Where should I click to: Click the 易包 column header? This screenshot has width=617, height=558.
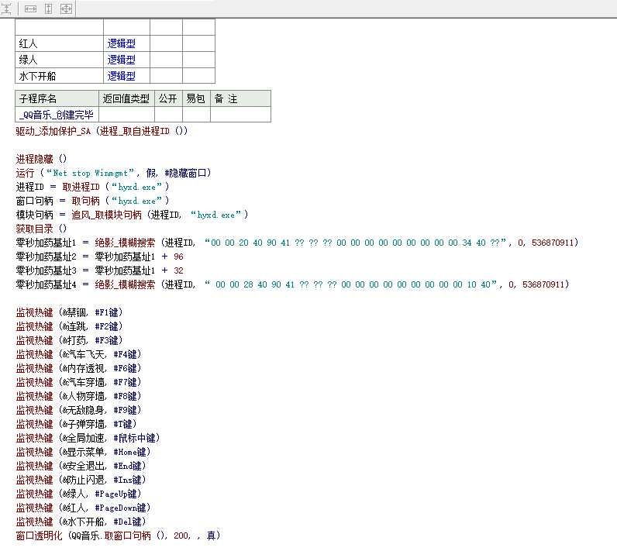pos(196,98)
